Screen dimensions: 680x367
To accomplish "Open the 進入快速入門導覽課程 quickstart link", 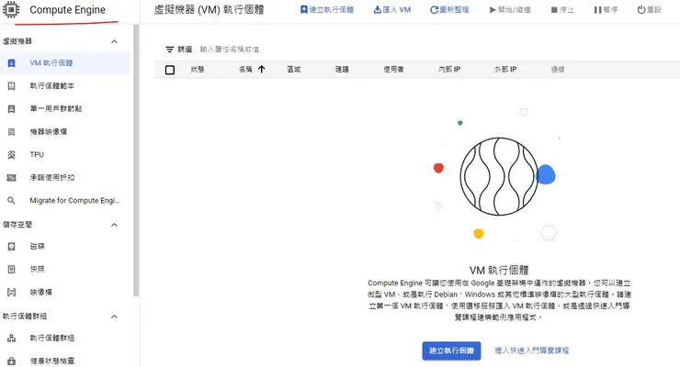I will (x=532, y=350).
